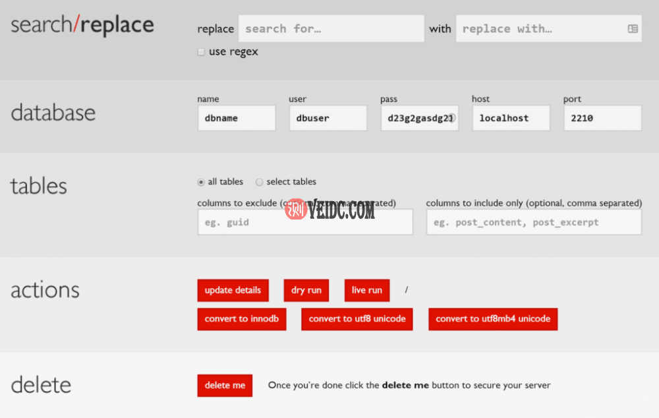Click convert to innodb
The height and width of the screenshot is (418, 659).
coord(241,318)
